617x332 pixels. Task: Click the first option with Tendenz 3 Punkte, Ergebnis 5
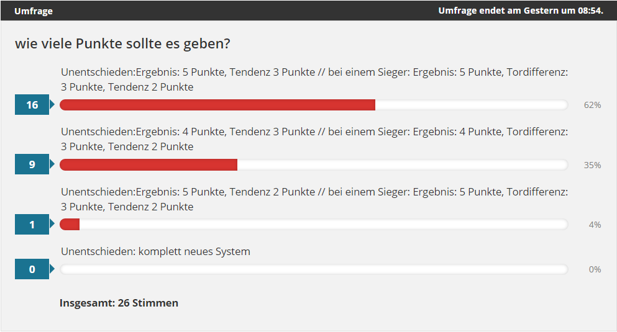[314, 79]
